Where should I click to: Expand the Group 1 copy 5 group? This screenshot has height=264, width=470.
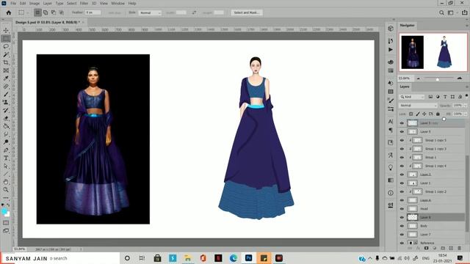coord(410,140)
